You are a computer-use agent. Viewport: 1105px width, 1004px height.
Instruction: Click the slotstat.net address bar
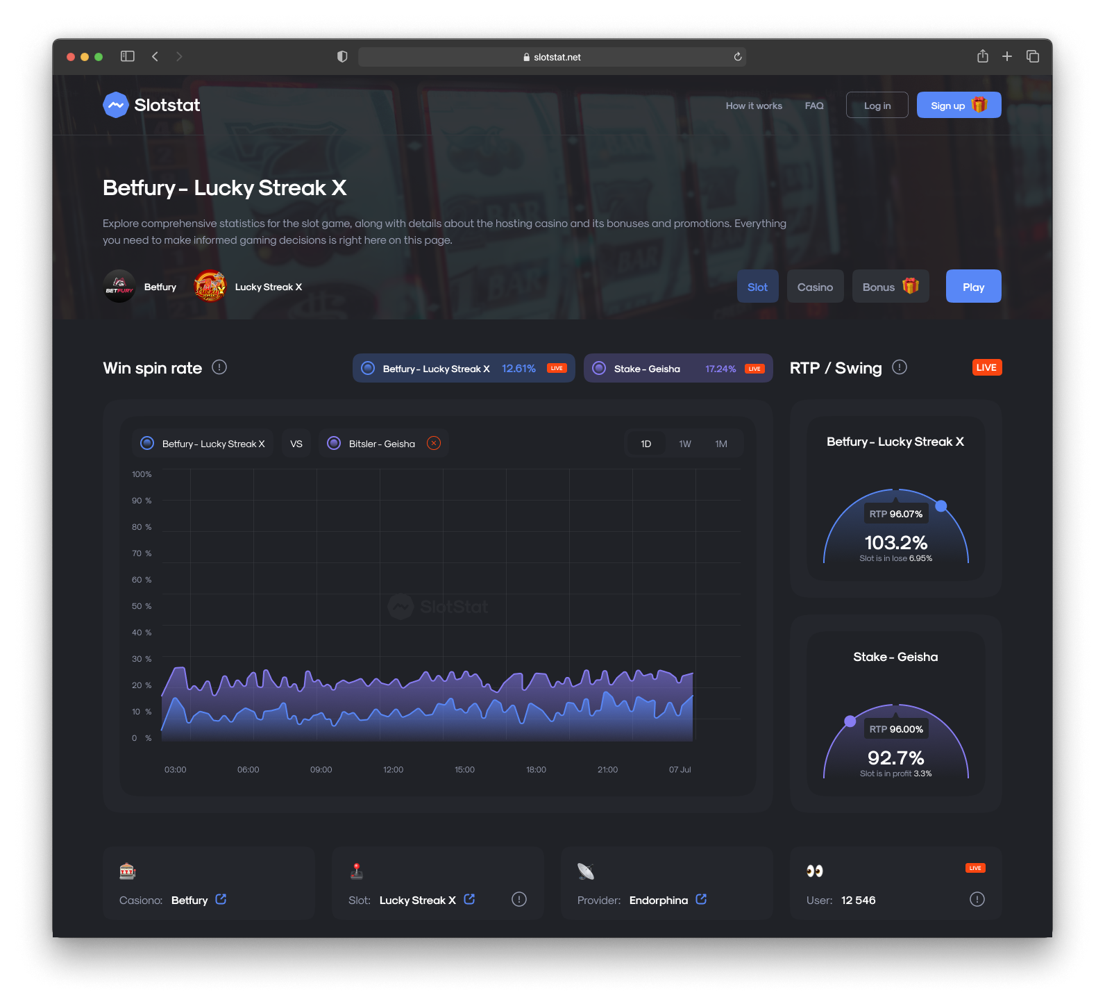552,57
